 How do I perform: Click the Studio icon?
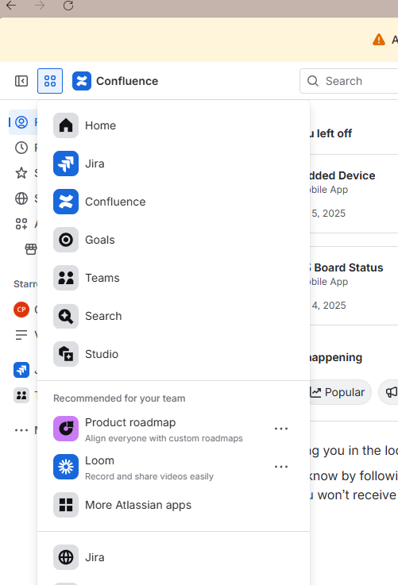click(66, 354)
